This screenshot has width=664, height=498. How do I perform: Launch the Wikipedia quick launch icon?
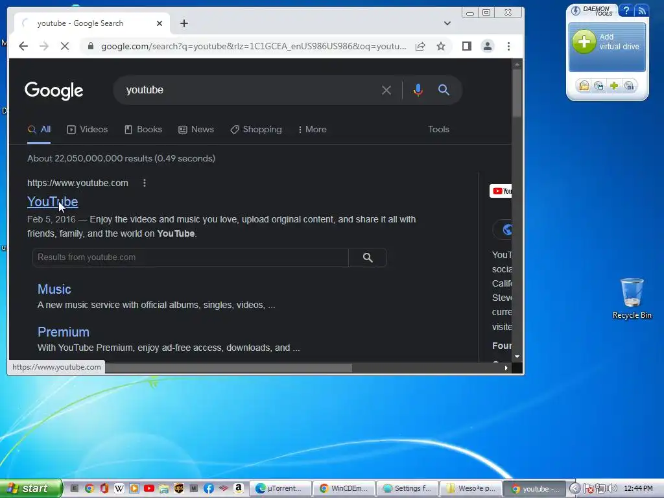(x=119, y=488)
